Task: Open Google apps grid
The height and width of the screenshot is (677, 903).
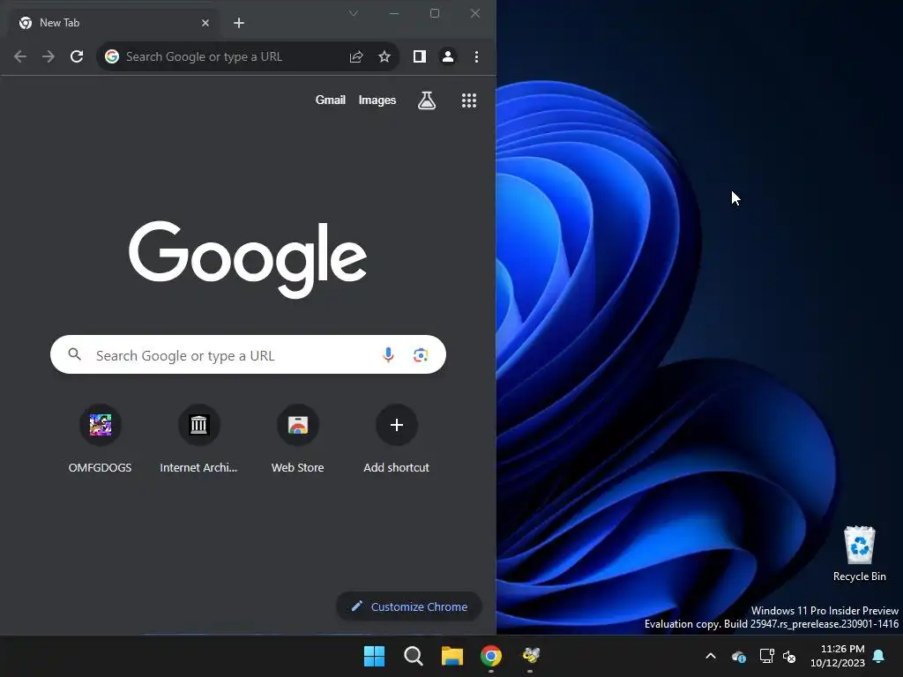Action: click(x=469, y=100)
